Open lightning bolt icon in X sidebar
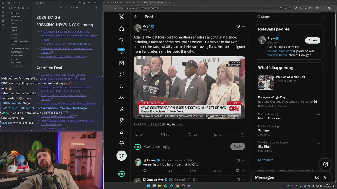This screenshot has height=189, width=337. (121, 120)
